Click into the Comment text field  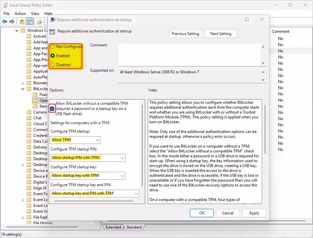coord(190,55)
